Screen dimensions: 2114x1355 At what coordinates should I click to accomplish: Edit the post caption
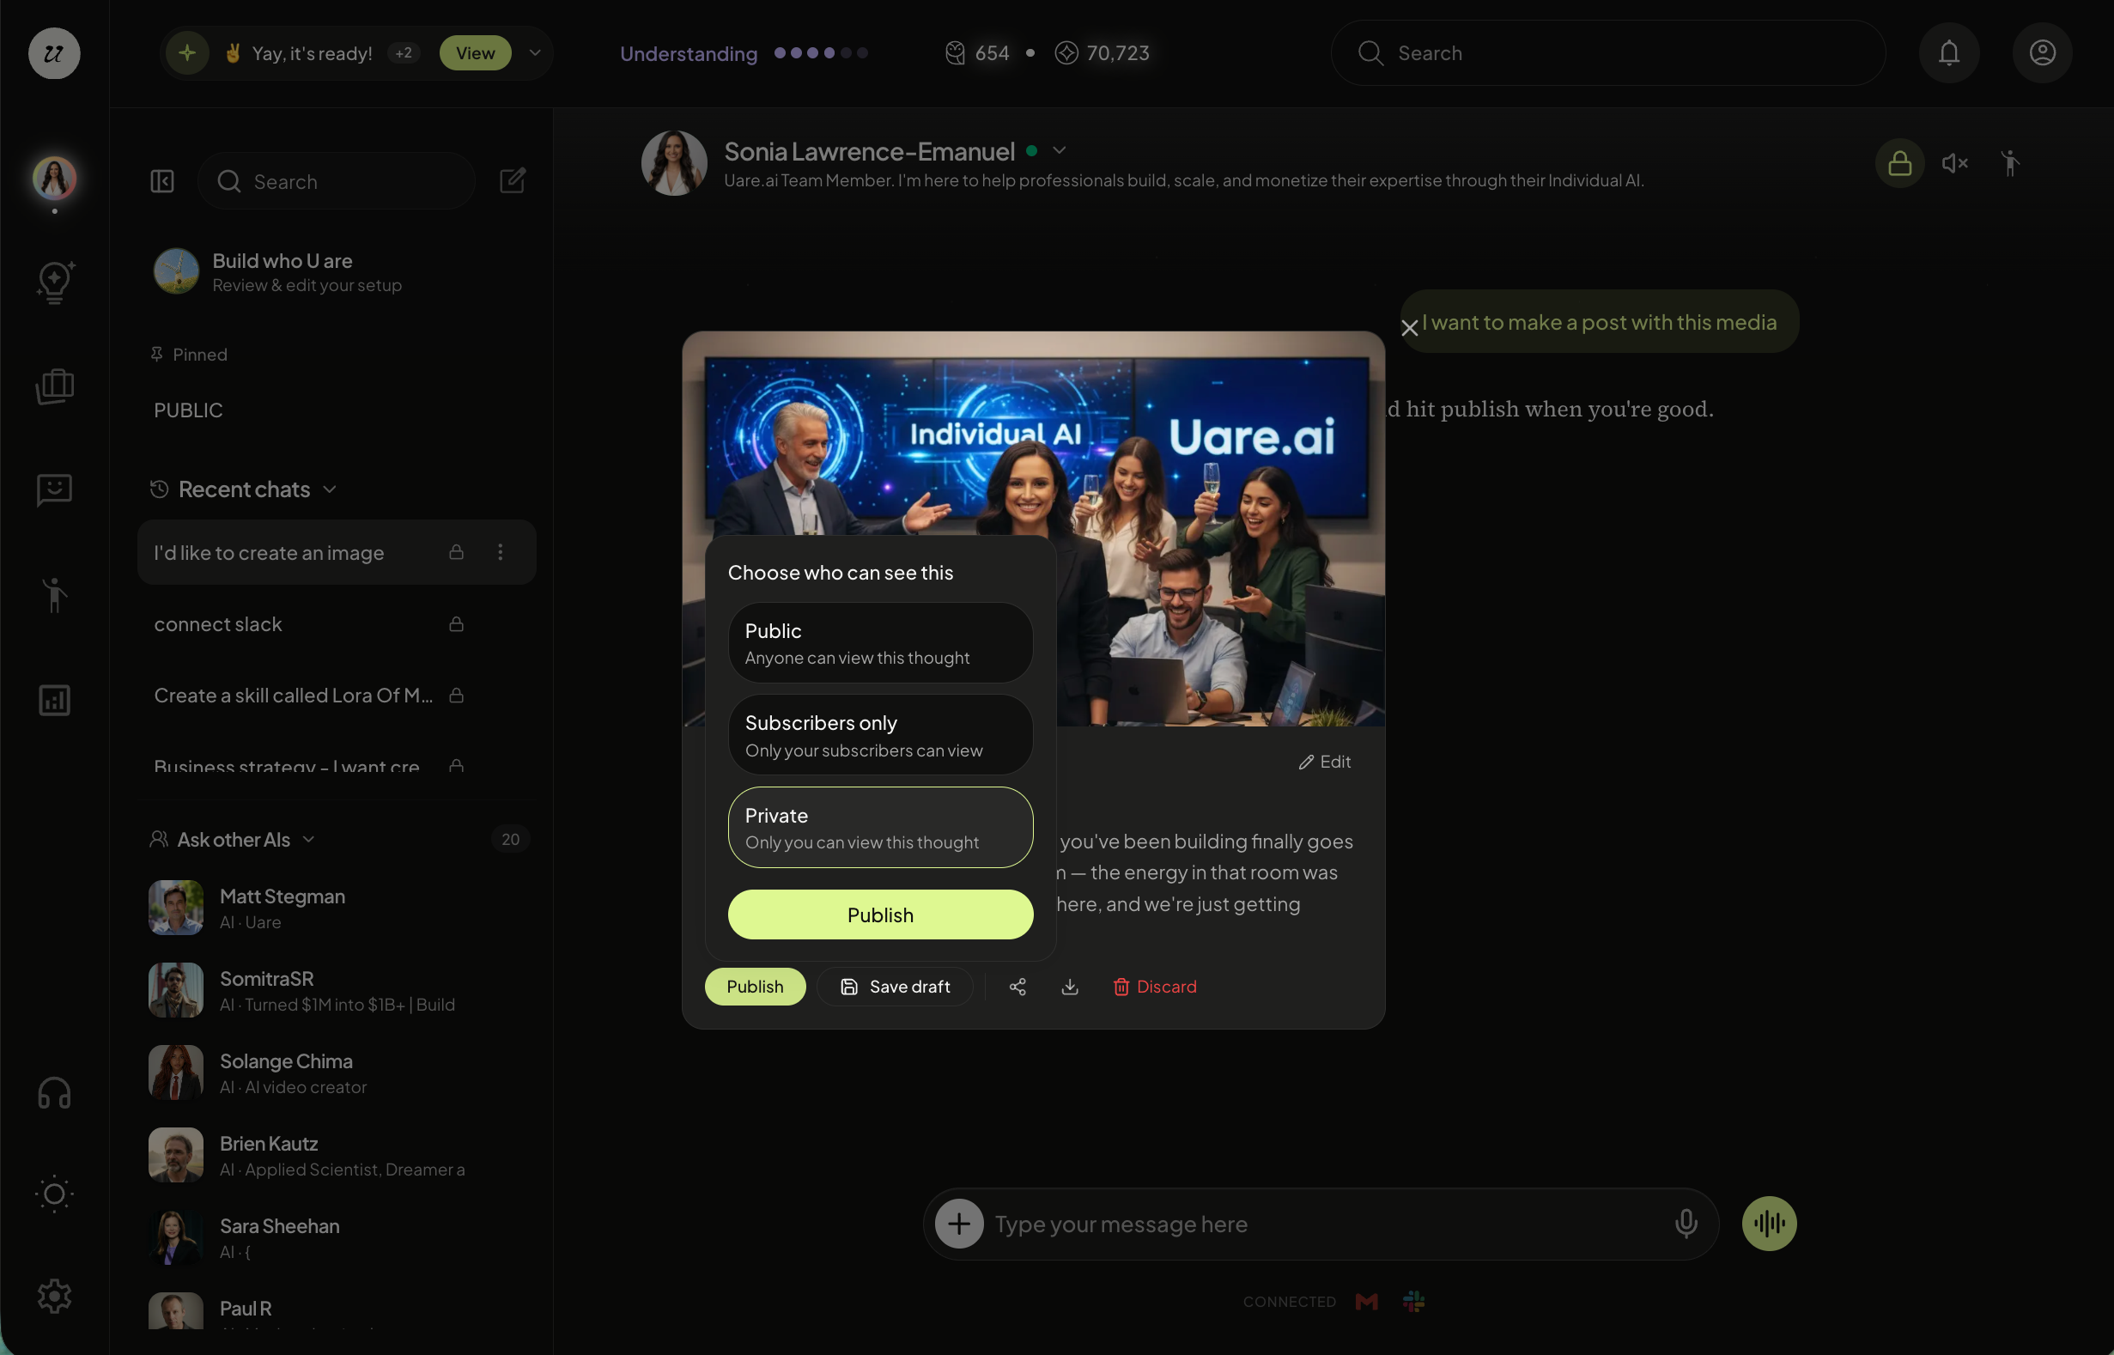(1325, 762)
